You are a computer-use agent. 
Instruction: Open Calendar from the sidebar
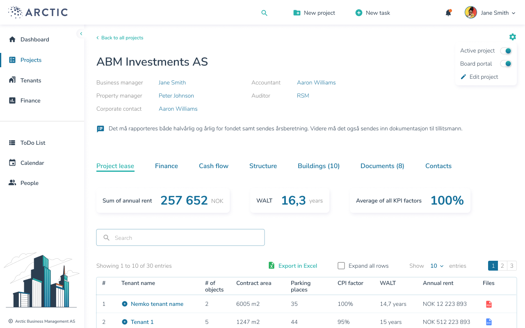pyautogui.click(x=32, y=163)
